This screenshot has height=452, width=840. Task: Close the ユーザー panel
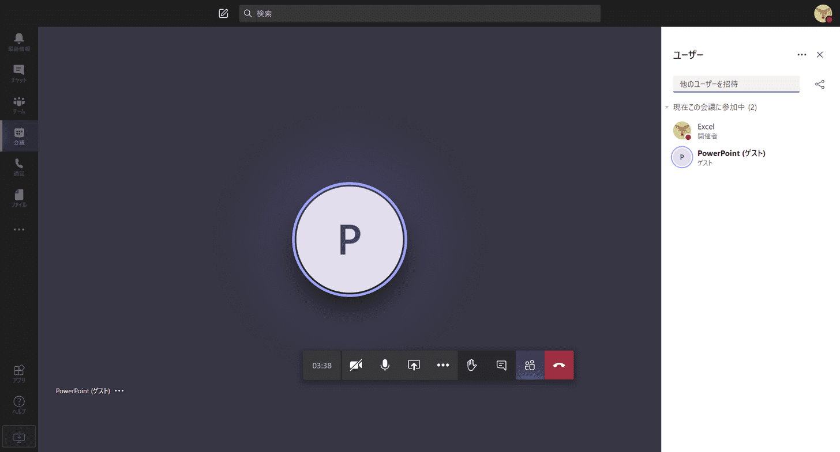tap(820, 55)
